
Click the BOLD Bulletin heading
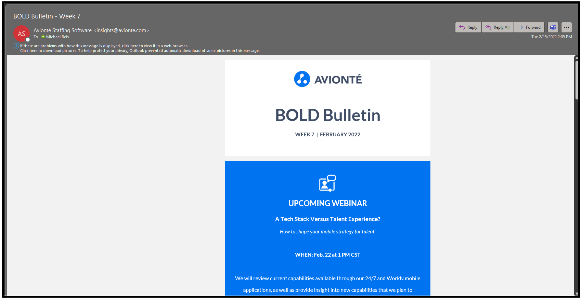[328, 115]
